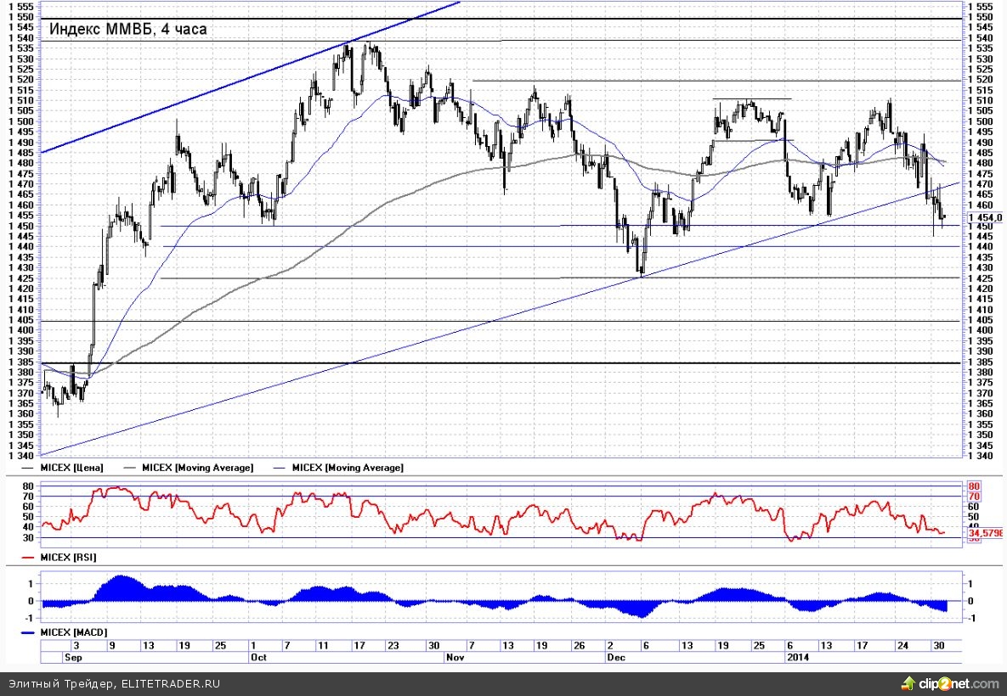Click the clip2net logo icon
The image size is (1007, 696).
pyautogui.click(x=908, y=684)
